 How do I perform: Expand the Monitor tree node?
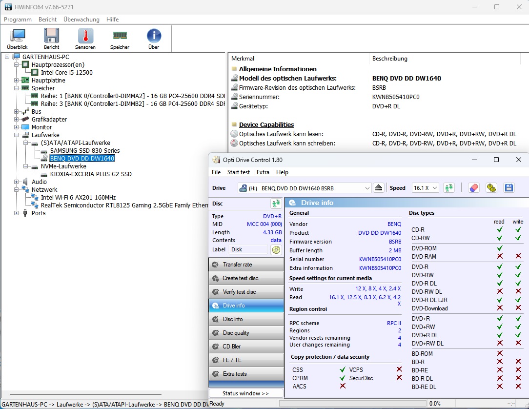point(16,127)
